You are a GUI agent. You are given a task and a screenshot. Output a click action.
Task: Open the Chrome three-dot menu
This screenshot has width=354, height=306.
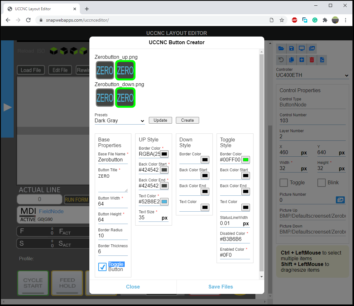pyautogui.click(x=345, y=20)
